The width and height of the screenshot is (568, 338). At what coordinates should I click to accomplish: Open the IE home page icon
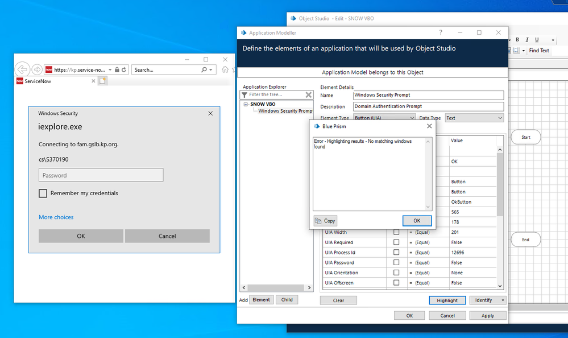[225, 69]
